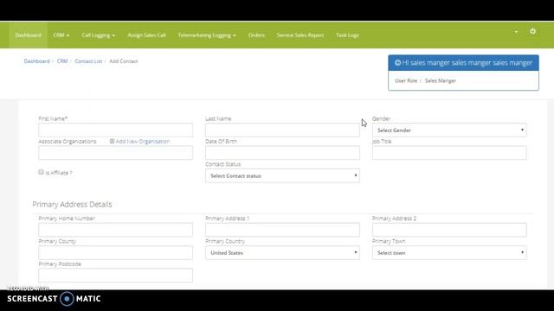Open Service Sales Report

pos(300,35)
